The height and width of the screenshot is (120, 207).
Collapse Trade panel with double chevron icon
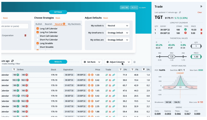(201, 6)
